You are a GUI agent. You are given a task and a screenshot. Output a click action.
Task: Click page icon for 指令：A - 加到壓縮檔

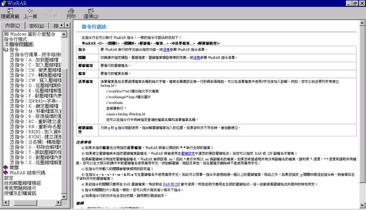[x=12, y=60]
